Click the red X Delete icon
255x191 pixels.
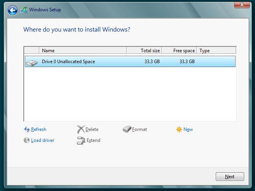(80, 129)
